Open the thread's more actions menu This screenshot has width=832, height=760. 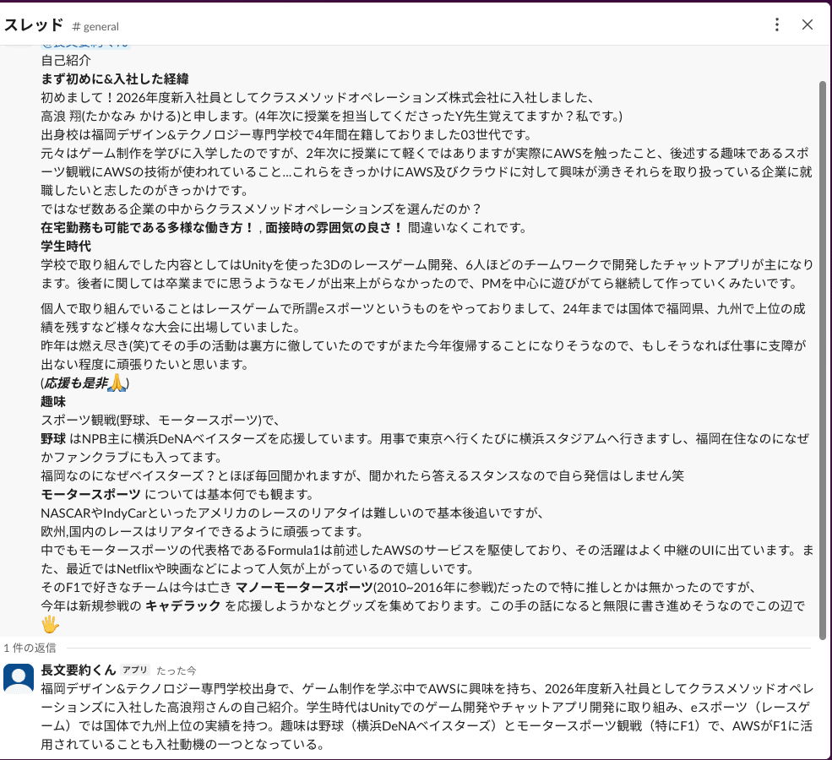pos(777,24)
